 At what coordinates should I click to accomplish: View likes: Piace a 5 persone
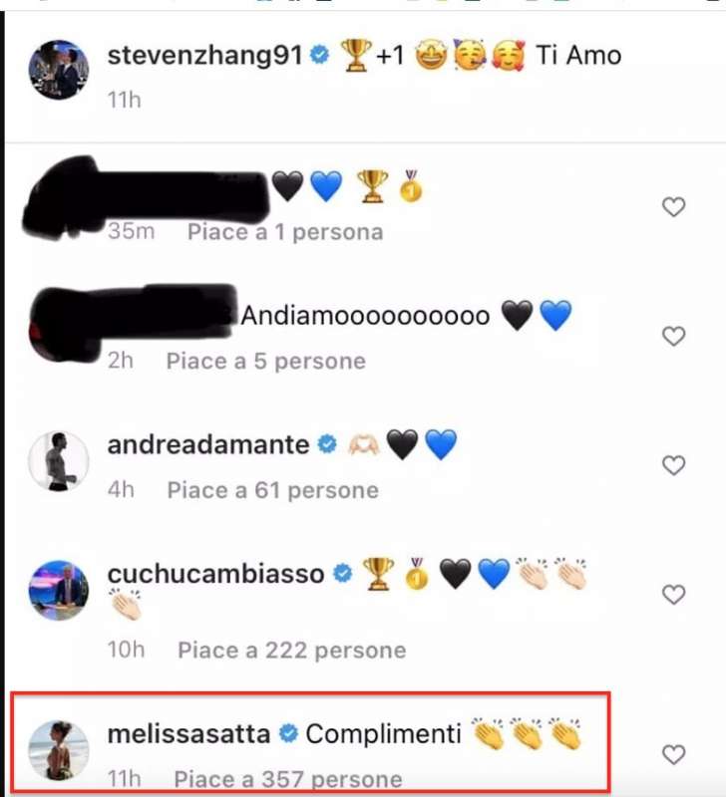click(x=266, y=362)
